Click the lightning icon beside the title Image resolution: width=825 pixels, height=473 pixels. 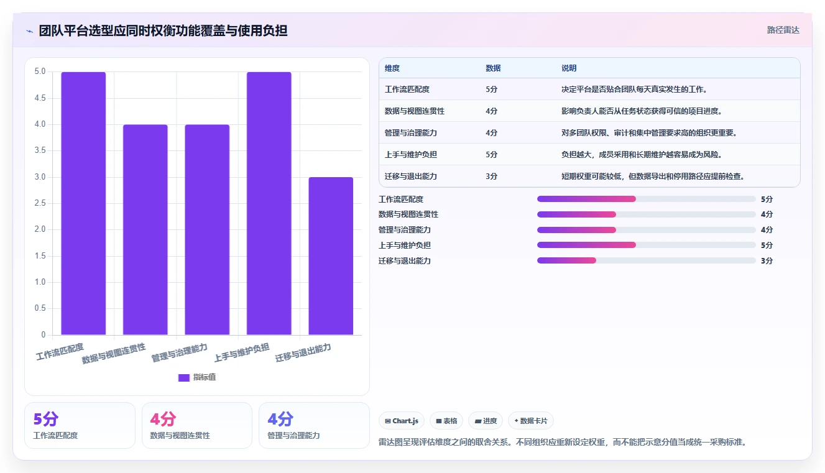coord(30,31)
